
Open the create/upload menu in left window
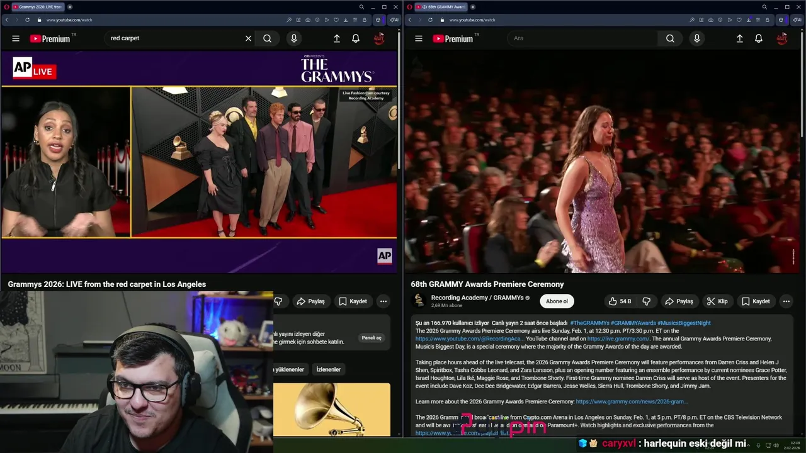337,38
